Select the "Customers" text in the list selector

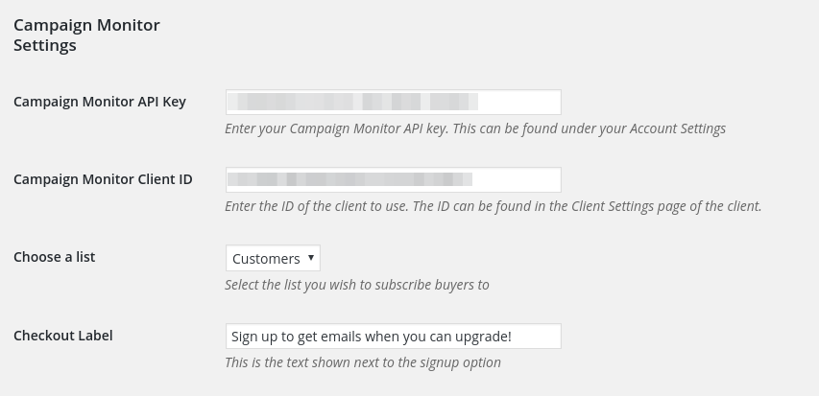click(x=266, y=258)
